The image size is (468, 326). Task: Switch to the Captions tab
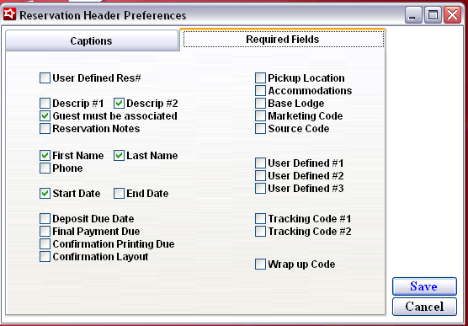pos(92,40)
